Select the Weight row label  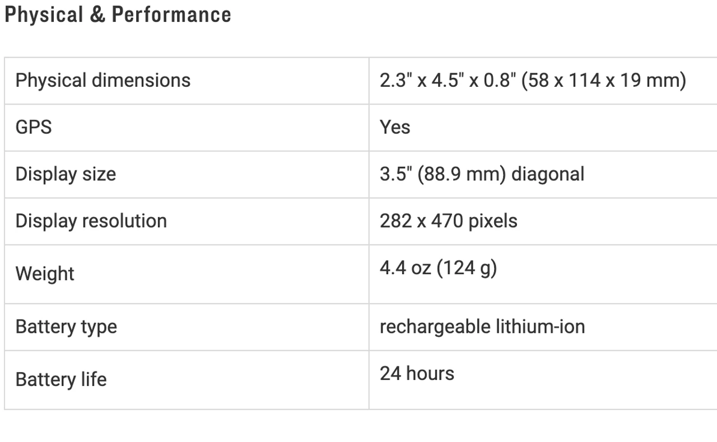pyautogui.click(x=45, y=274)
